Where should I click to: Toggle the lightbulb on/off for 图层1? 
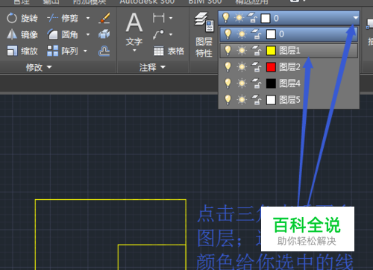(228, 51)
